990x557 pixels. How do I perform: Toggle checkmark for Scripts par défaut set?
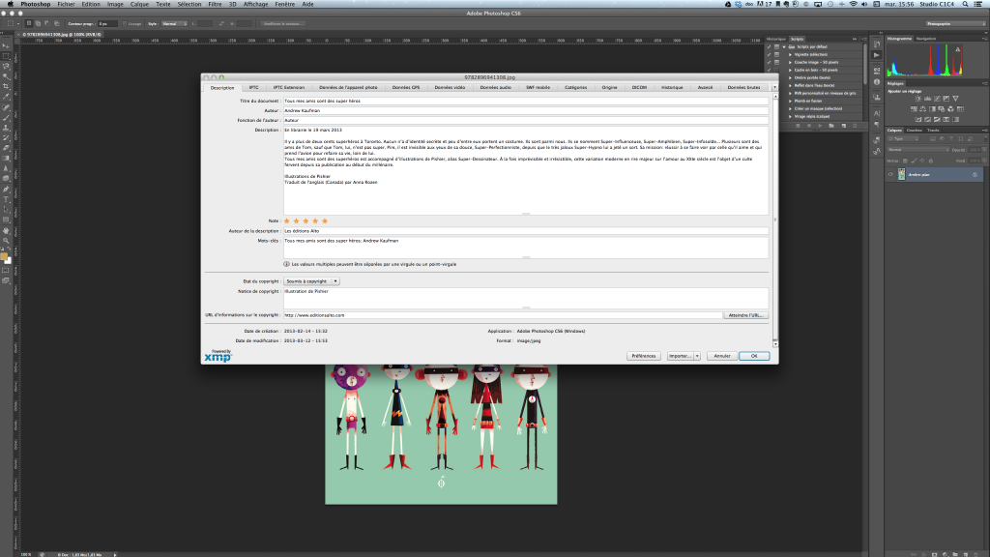[769, 46]
